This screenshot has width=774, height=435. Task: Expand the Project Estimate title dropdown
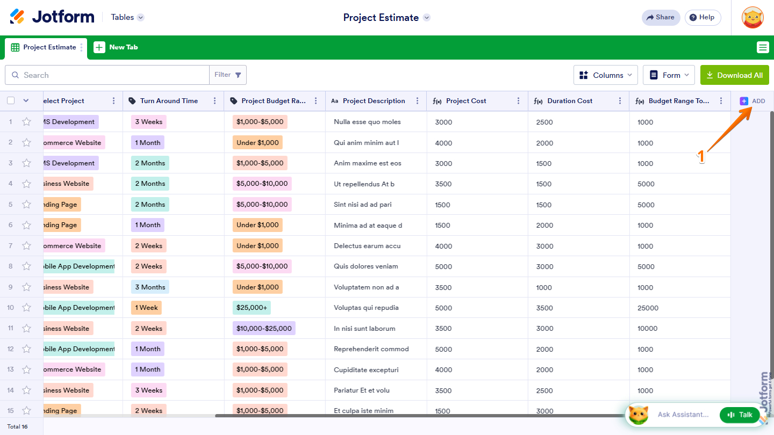[427, 18]
